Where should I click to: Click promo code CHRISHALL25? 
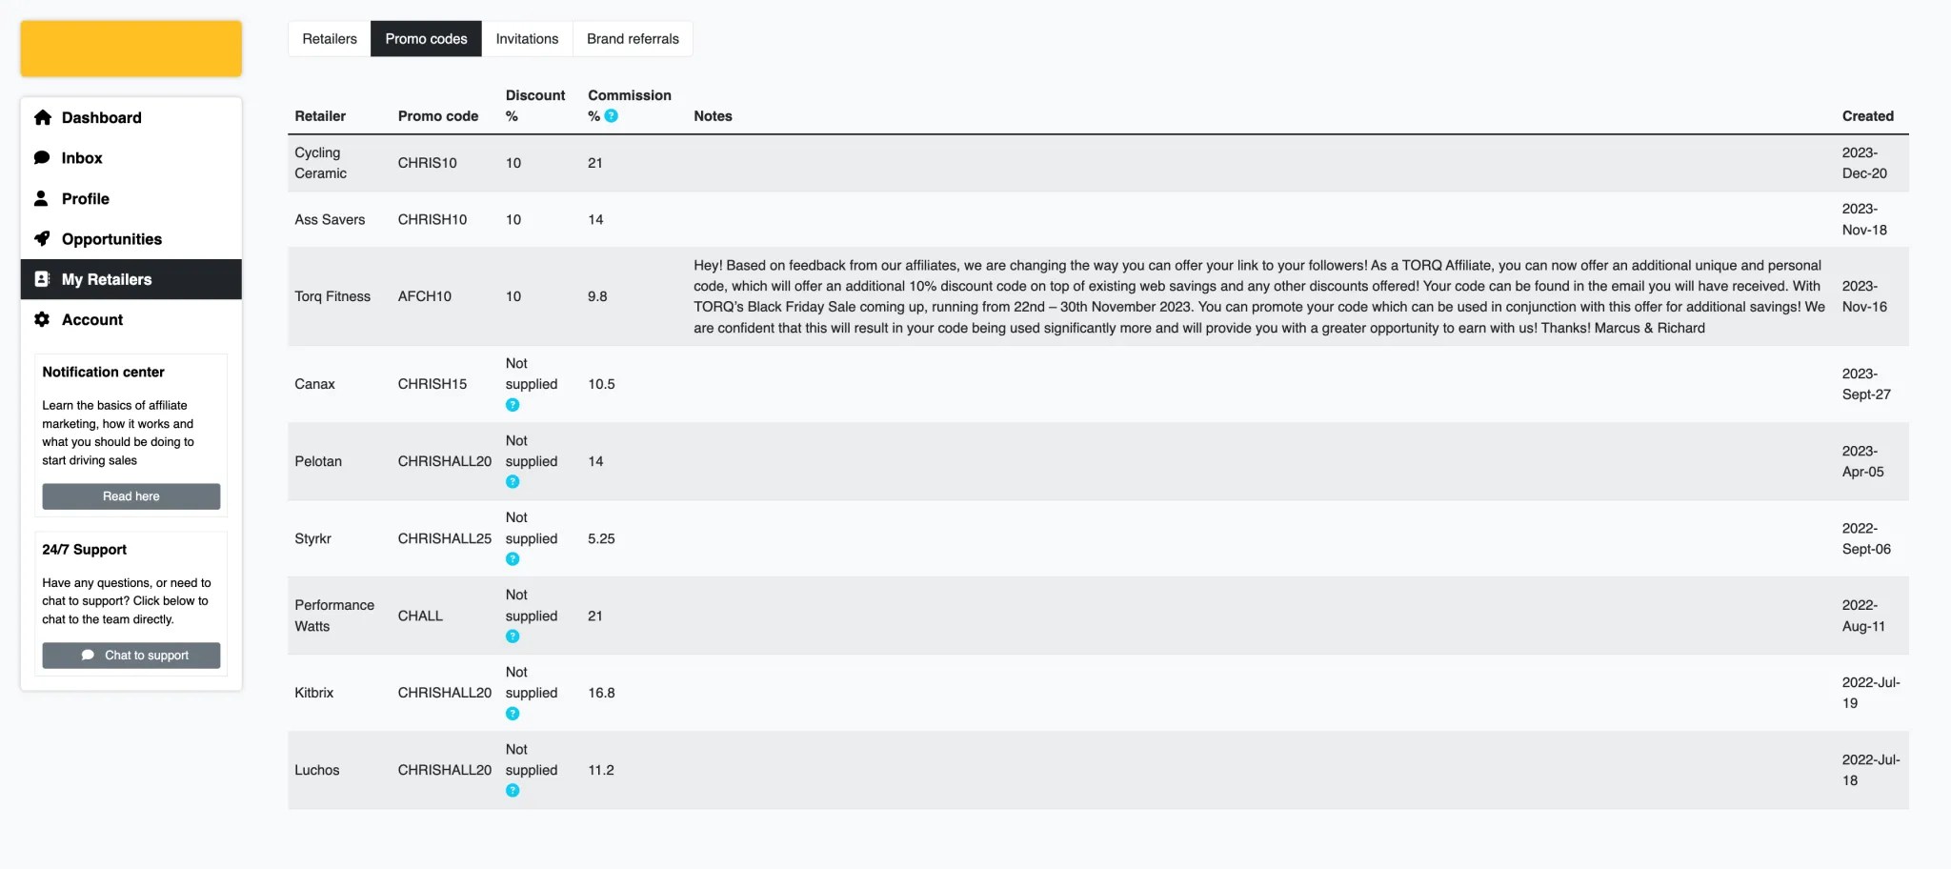(x=445, y=538)
